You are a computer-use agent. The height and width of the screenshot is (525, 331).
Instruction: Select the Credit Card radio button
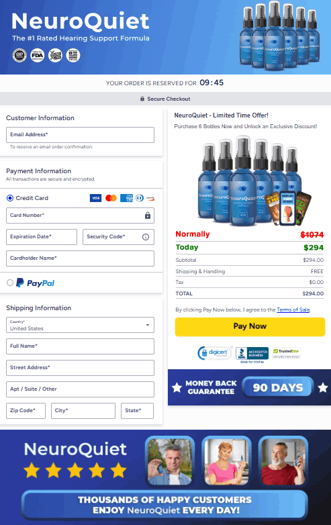pos(10,198)
